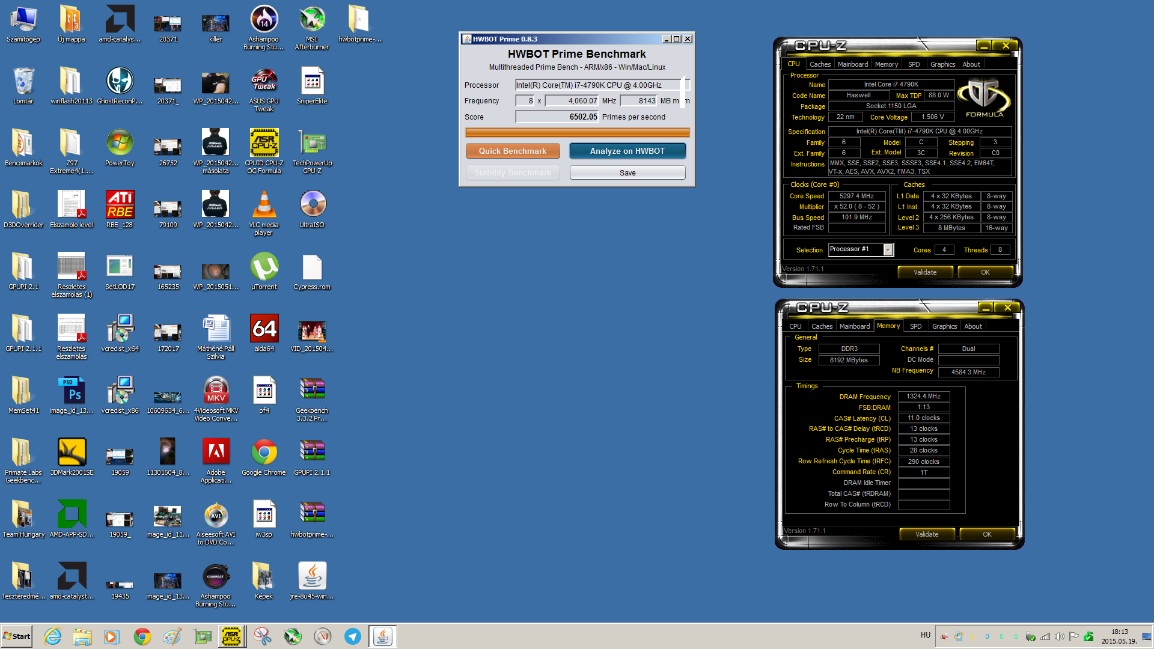Open Memory tab in upper CPU-Z window

[x=887, y=64]
